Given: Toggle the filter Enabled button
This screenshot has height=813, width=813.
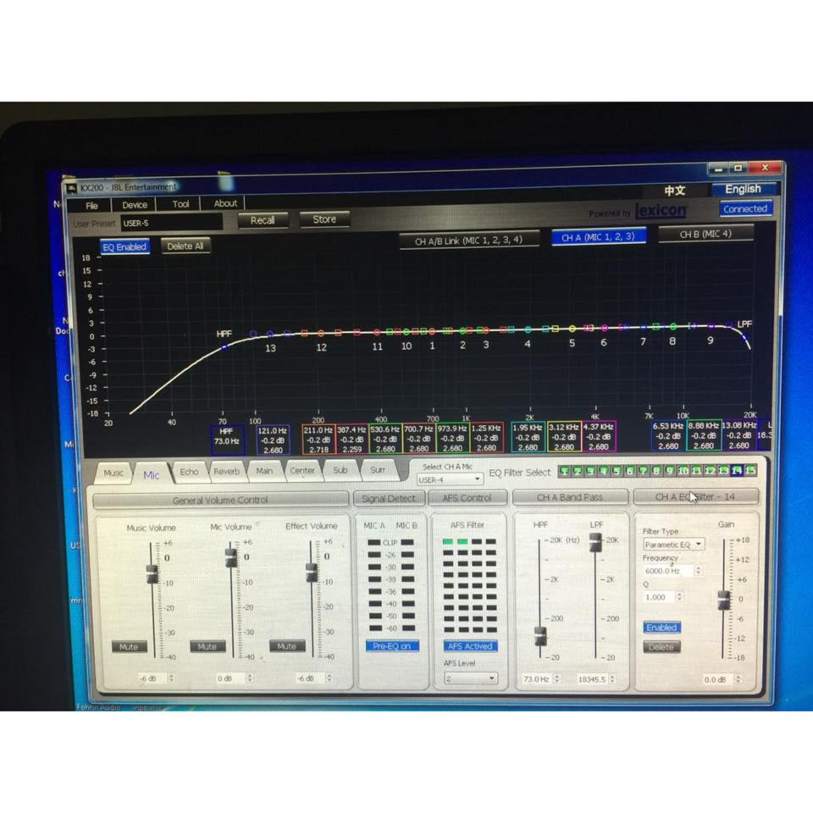Looking at the screenshot, I should point(661,627).
